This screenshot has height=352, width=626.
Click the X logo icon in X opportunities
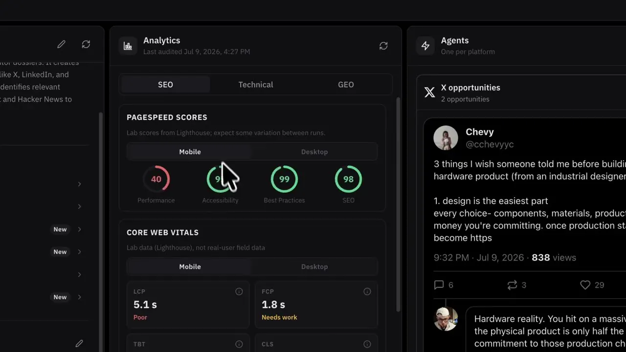coord(429,92)
